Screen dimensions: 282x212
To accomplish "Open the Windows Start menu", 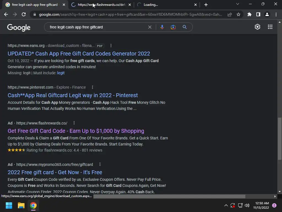I will click(9, 205).
